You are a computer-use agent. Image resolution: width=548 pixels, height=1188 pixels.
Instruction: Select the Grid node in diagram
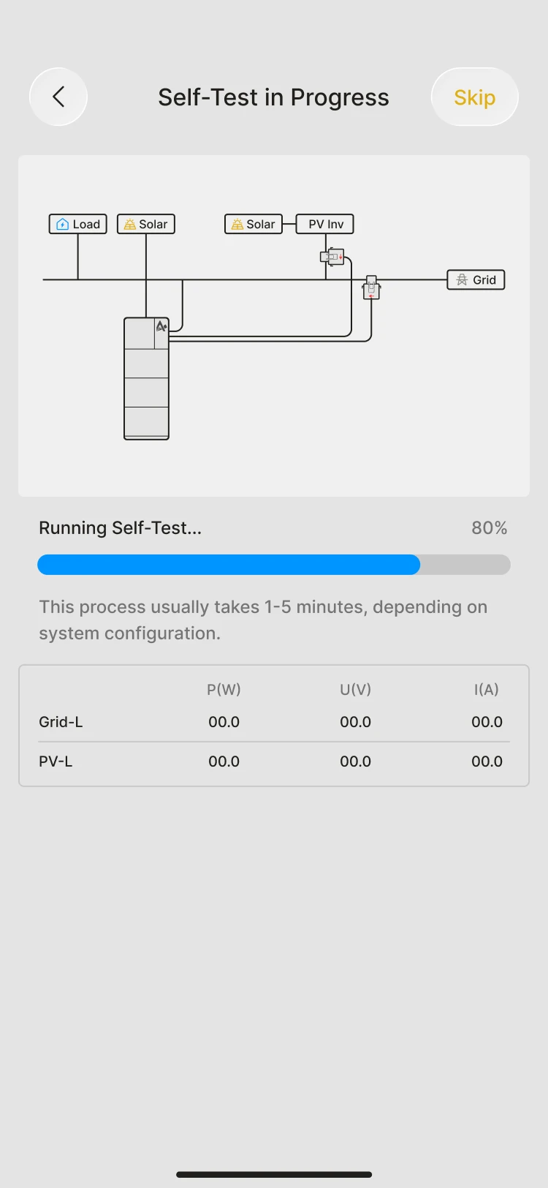pyautogui.click(x=476, y=279)
